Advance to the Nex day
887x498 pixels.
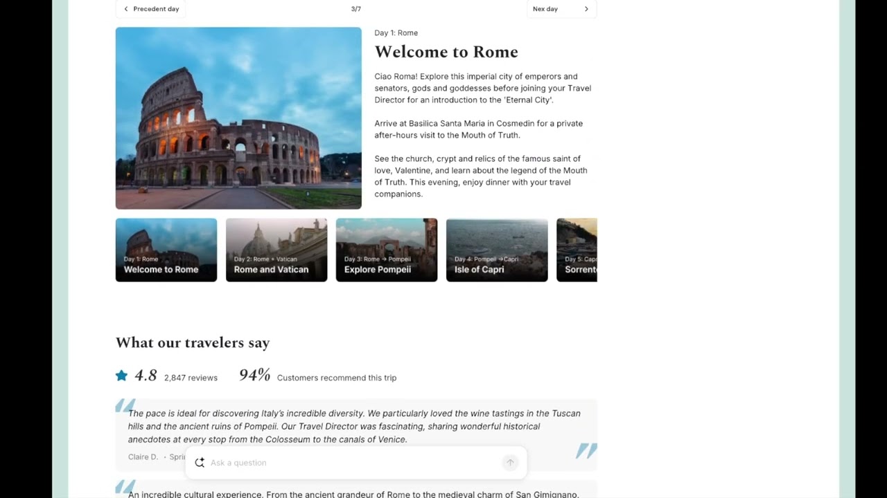(x=561, y=9)
